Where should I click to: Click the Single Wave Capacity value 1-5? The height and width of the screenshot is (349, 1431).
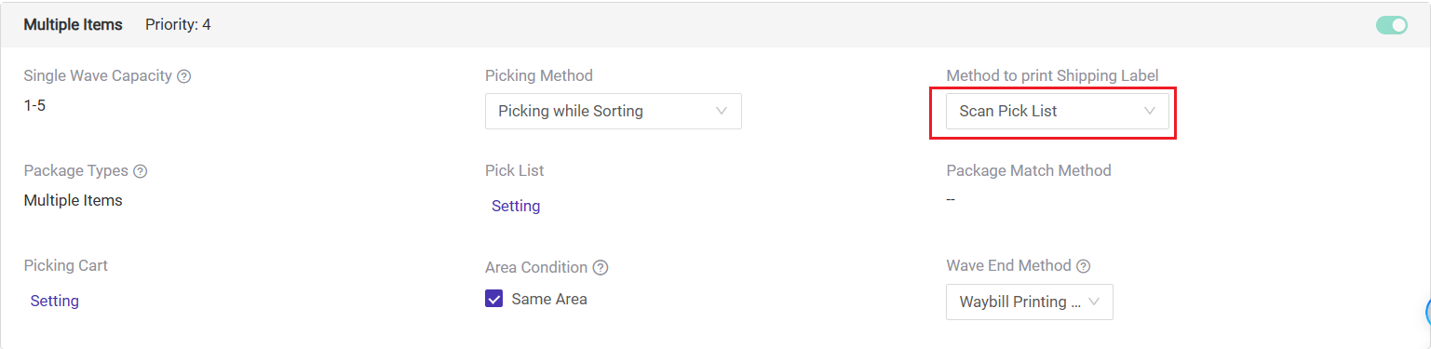point(34,105)
